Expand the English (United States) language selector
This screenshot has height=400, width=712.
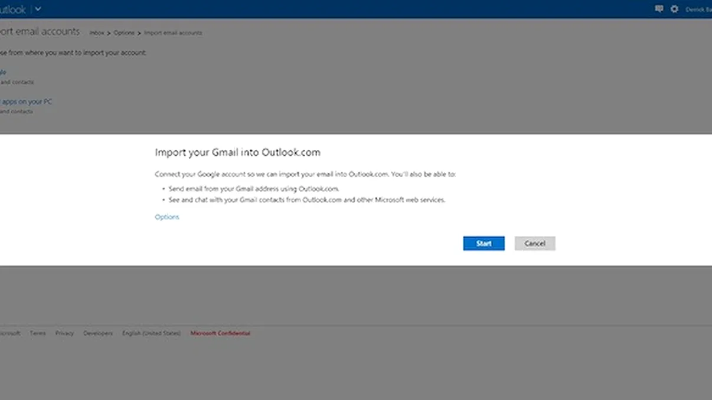152,333
